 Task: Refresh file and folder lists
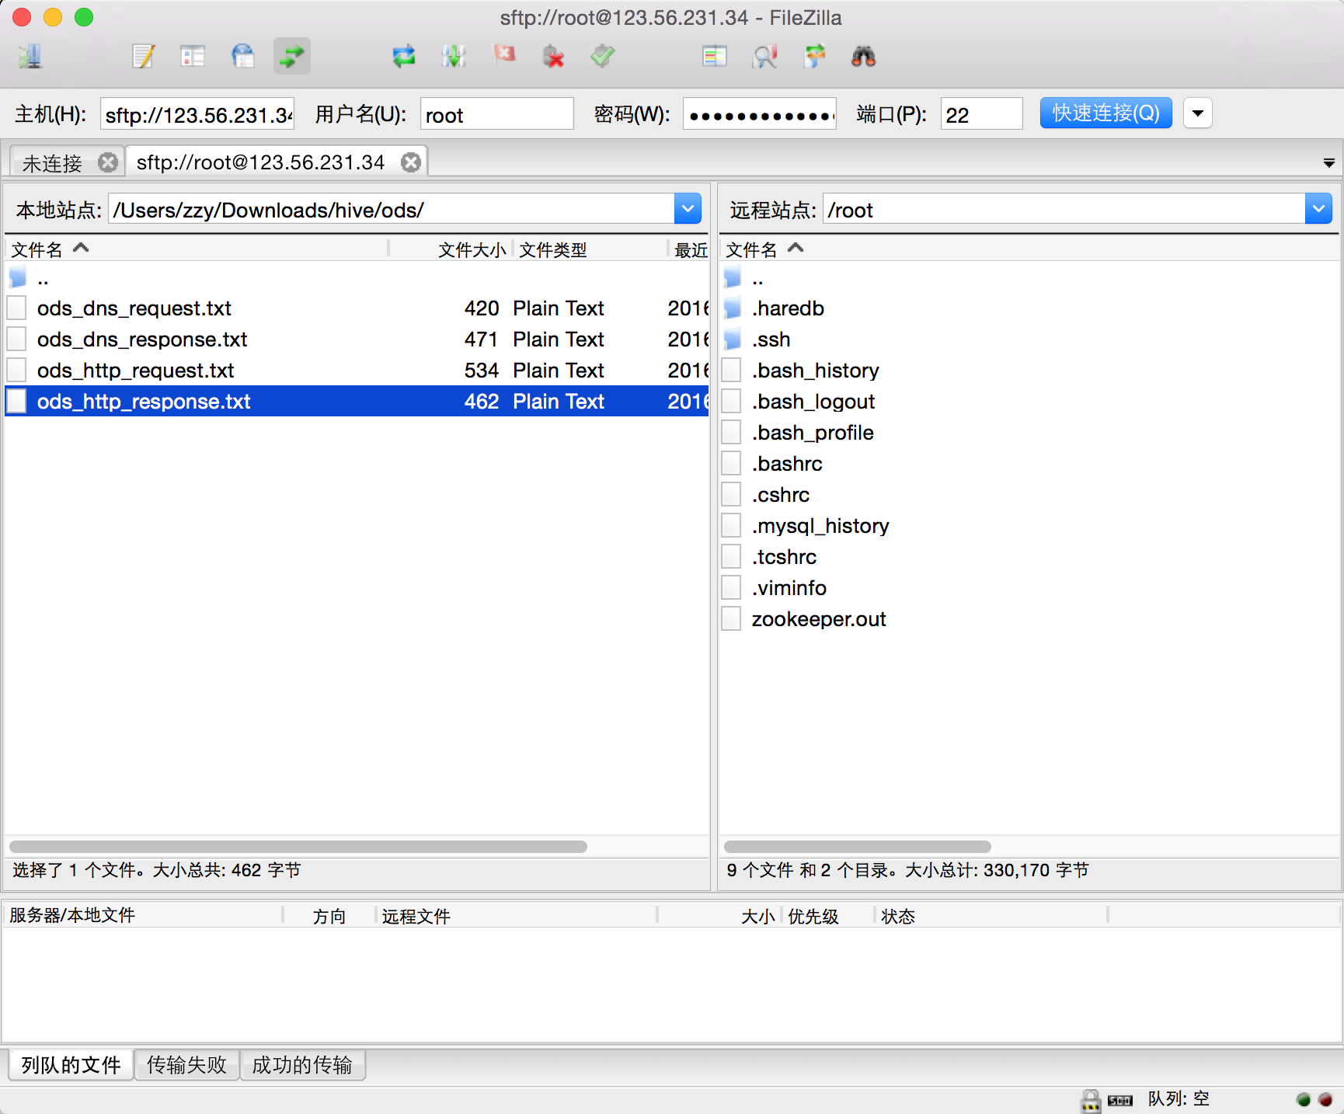[x=404, y=57]
